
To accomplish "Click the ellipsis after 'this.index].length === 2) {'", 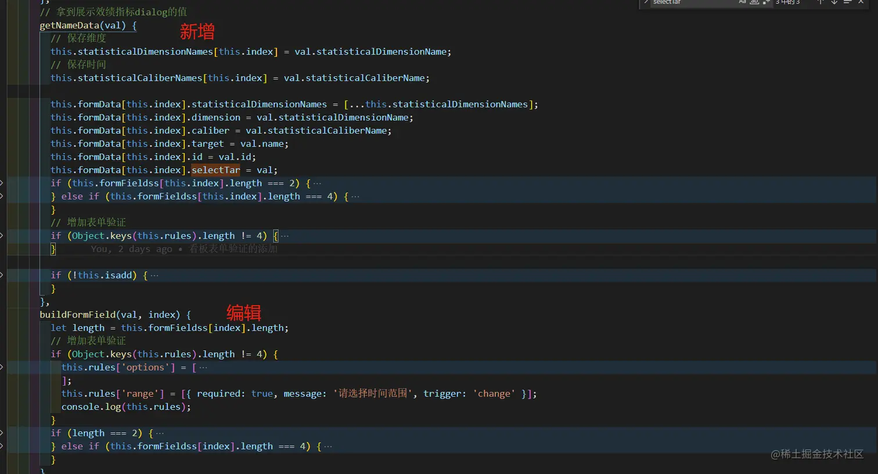I will click(x=317, y=183).
